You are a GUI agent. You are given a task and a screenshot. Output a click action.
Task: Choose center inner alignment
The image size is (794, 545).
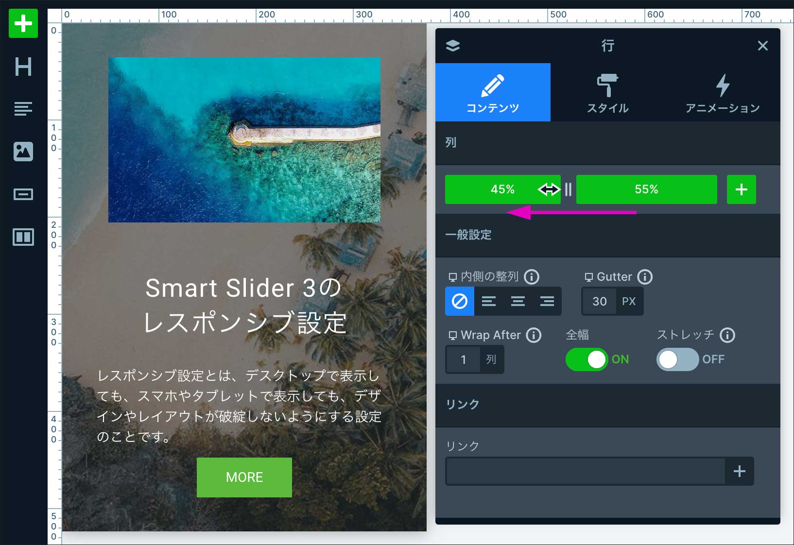(518, 301)
